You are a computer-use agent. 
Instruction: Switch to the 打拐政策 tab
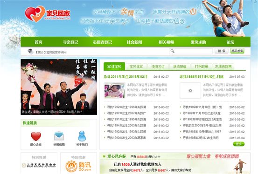[x=202, y=67]
